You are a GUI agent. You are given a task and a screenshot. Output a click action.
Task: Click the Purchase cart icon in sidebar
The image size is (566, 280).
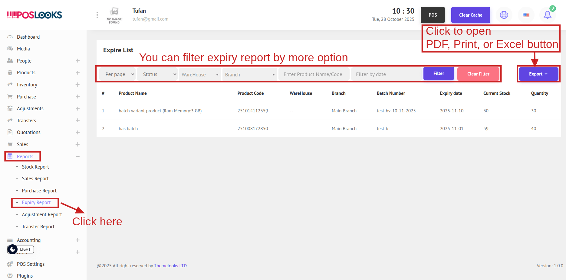10,97
